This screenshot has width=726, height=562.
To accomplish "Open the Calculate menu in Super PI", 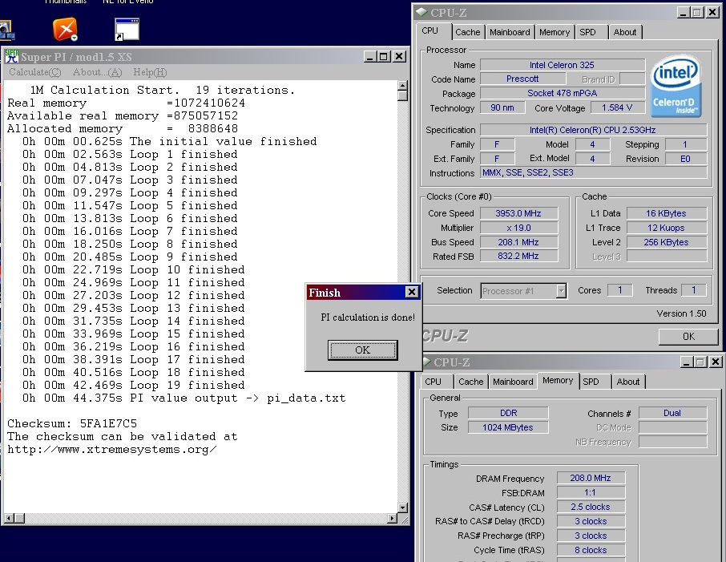I will [x=34, y=72].
